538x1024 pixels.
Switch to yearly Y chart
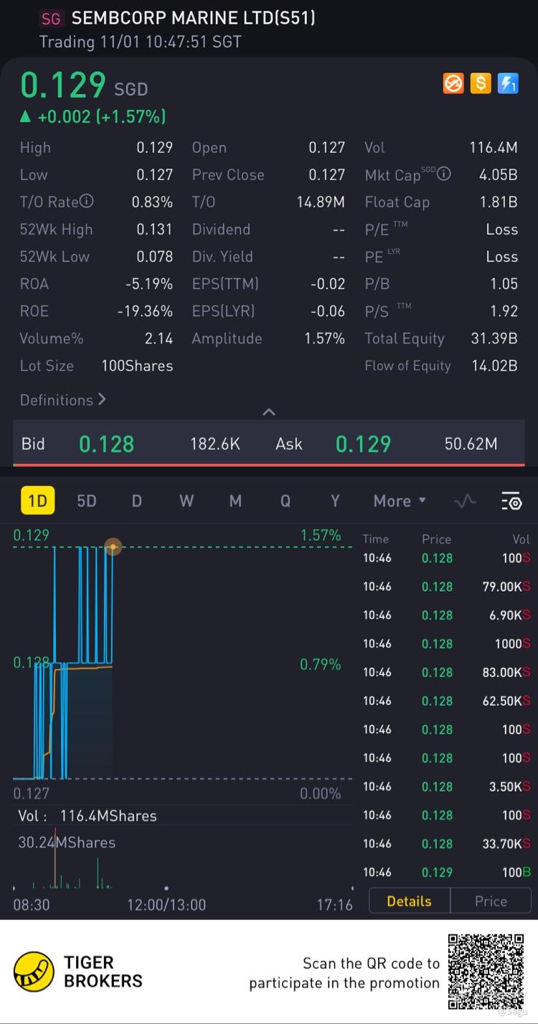pyautogui.click(x=334, y=501)
